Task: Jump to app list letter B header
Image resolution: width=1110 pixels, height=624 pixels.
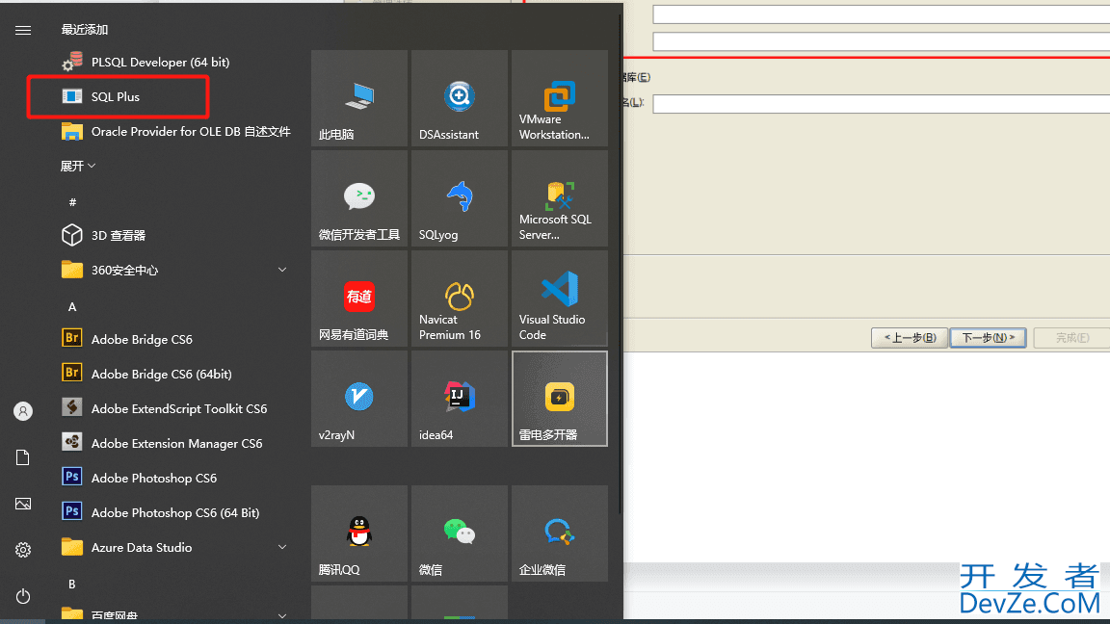Action: pyautogui.click(x=71, y=585)
